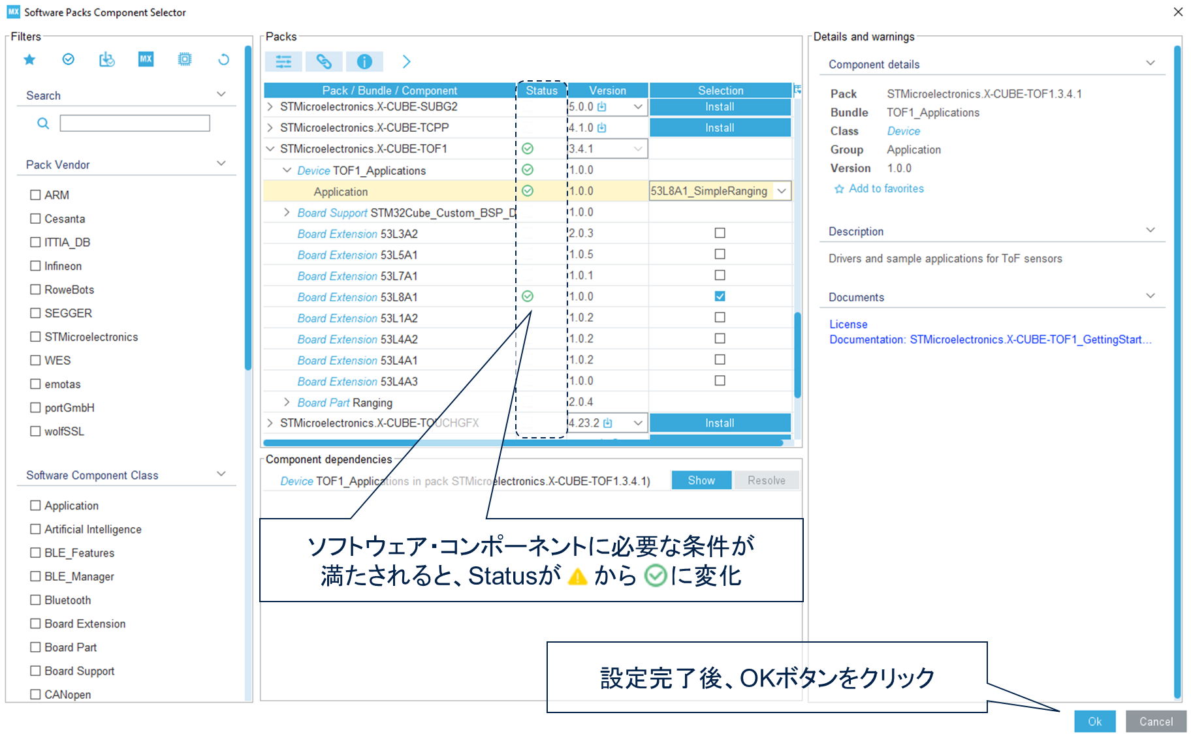Screen dimensions: 1191x734
Task: Click the Status column header
Action: click(542, 90)
